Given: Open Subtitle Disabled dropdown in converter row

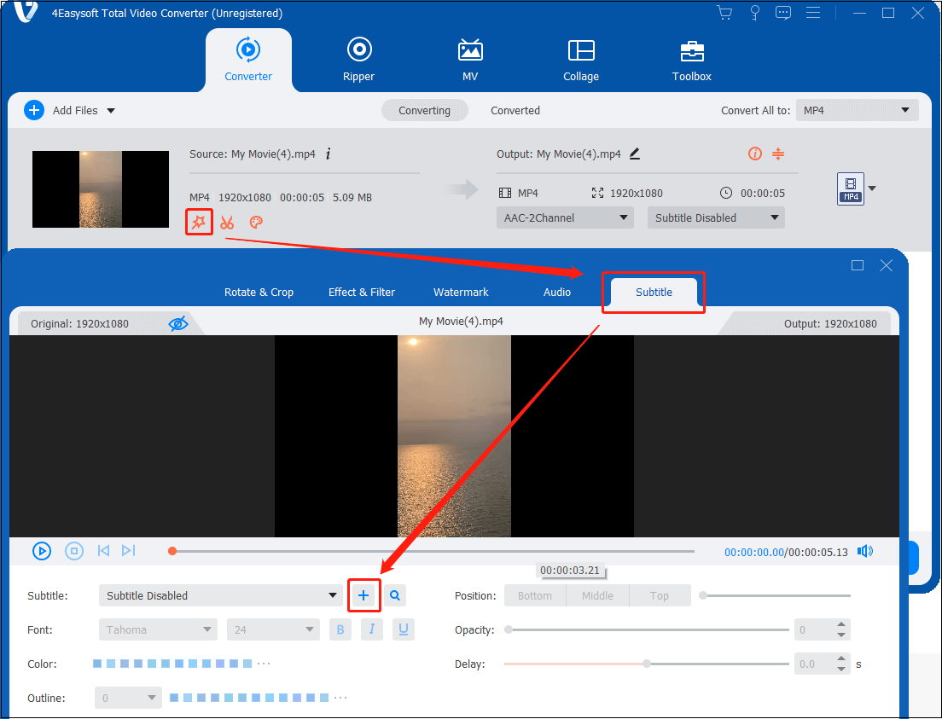Looking at the screenshot, I should pos(716,217).
